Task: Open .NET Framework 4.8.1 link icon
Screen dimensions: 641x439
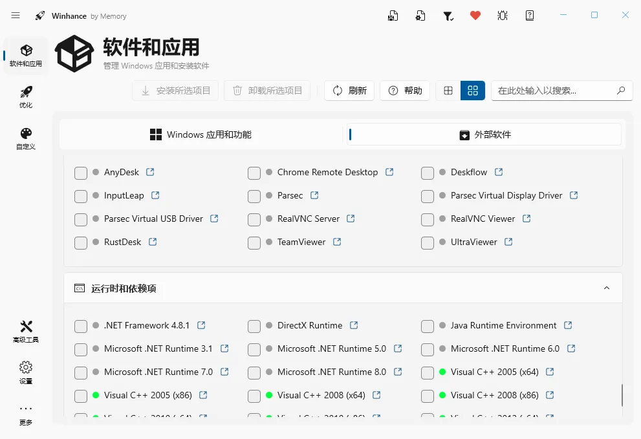Action: point(201,325)
